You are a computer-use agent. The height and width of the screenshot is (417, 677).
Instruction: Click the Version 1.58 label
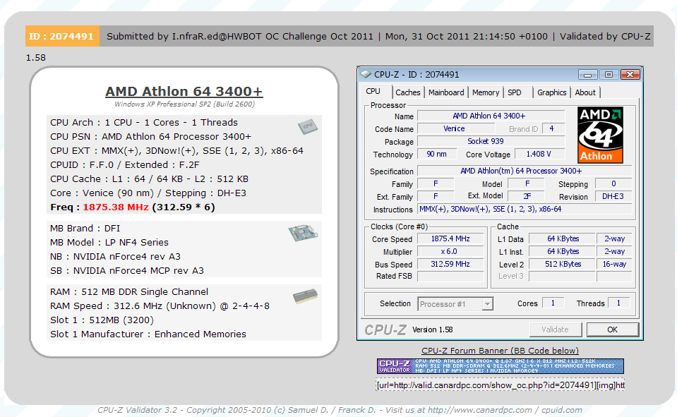pos(433,330)
